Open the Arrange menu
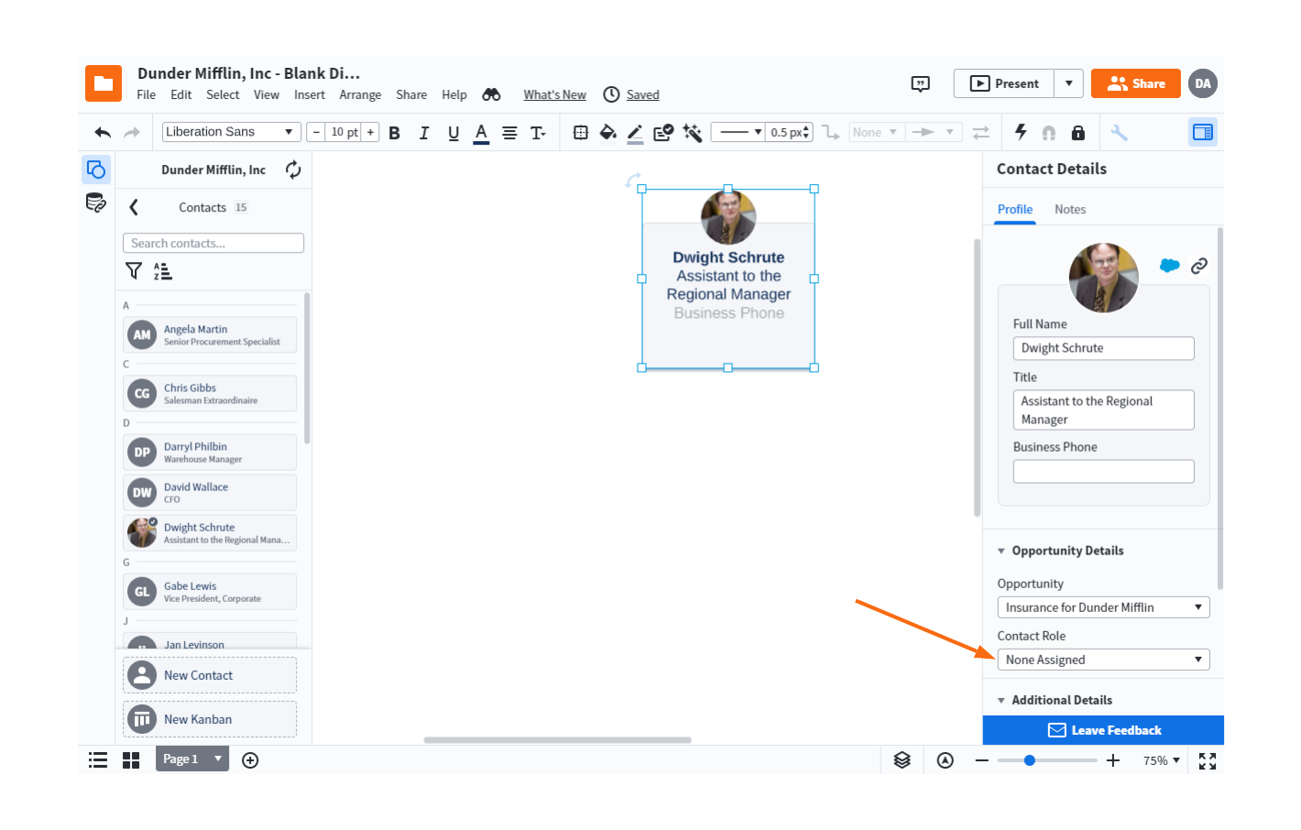Image resolution: width=1301 pixels, height=830 pixels. click(x=360, y=94)
